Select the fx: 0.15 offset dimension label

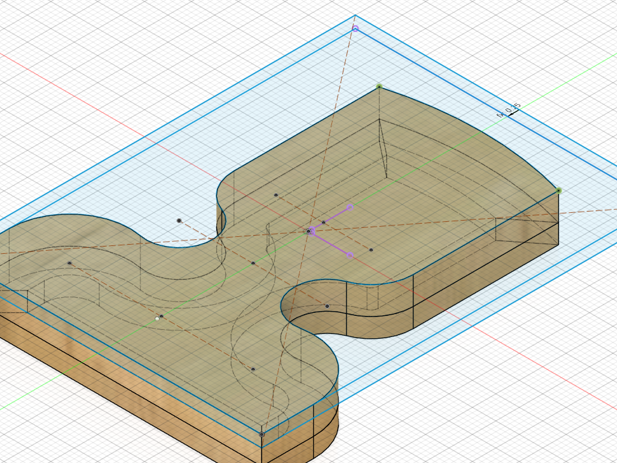[x=510, y=110]
